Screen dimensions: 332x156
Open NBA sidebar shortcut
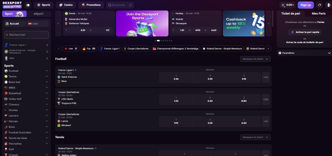pyautogui.click(x=27, y=58)
